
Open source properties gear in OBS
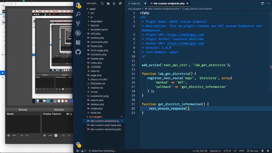tap(56, 136)
